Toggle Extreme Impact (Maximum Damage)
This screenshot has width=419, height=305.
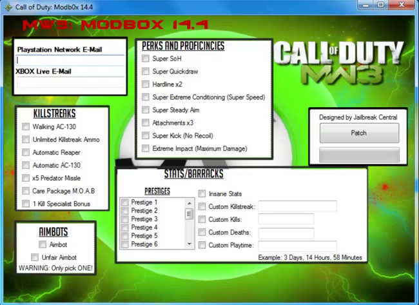[146, 148]
